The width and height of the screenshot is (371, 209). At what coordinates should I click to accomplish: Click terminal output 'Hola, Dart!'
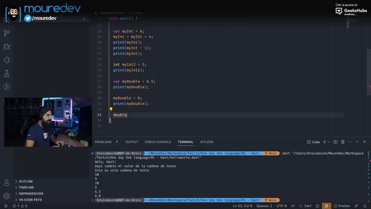pos(106,162)
